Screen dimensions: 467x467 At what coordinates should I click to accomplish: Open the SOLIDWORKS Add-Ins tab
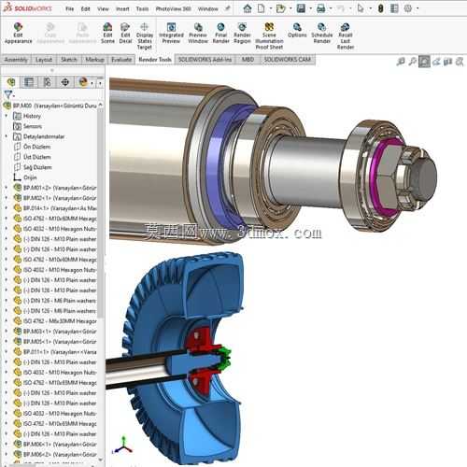point(205,60)
